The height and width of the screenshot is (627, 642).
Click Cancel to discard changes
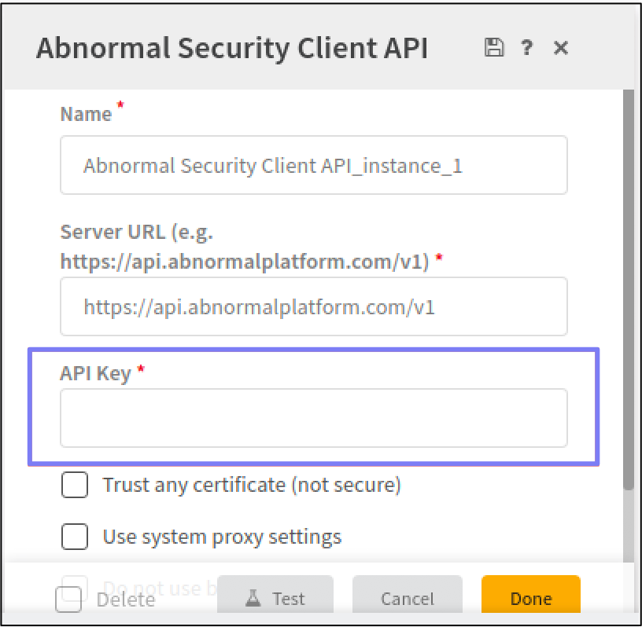coord(407,598)
